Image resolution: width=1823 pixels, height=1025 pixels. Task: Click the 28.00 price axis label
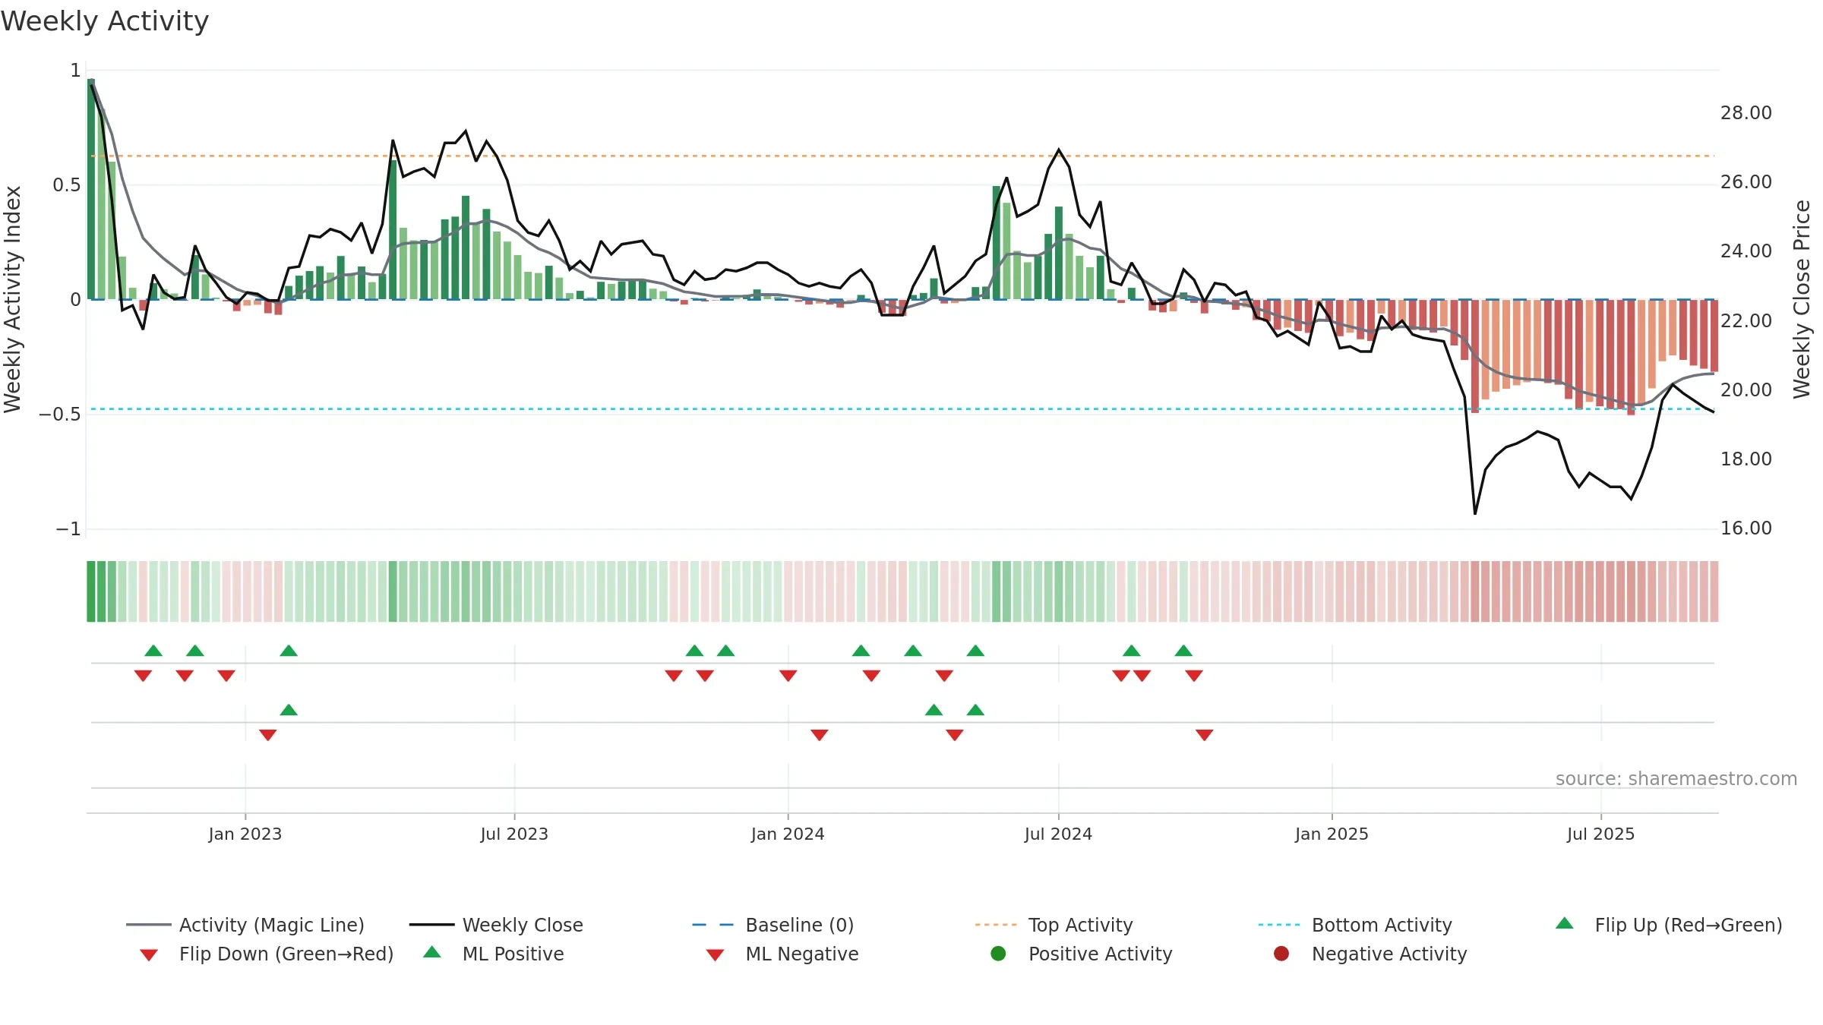(x=1746, y=113)
